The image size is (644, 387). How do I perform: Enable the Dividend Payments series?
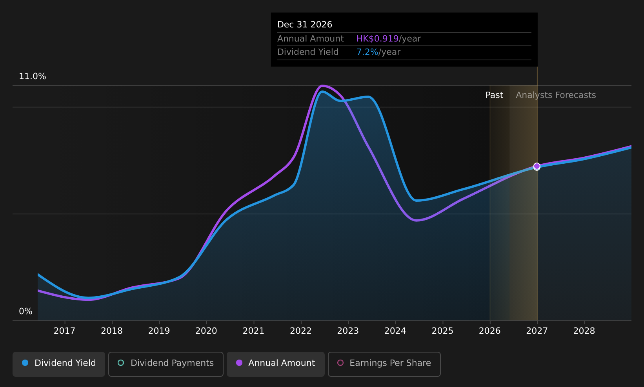166,364
